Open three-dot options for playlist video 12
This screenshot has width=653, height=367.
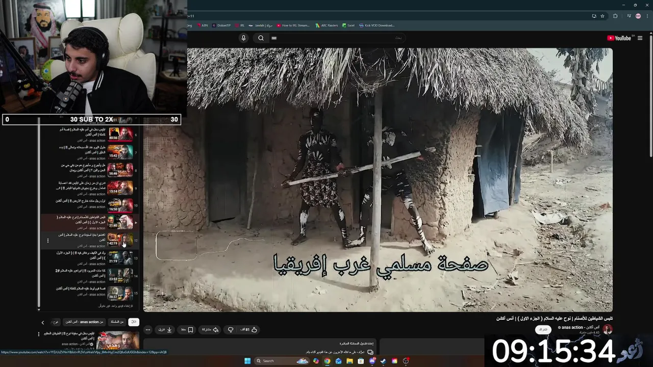pyautogui.click(x=48, y=240)
